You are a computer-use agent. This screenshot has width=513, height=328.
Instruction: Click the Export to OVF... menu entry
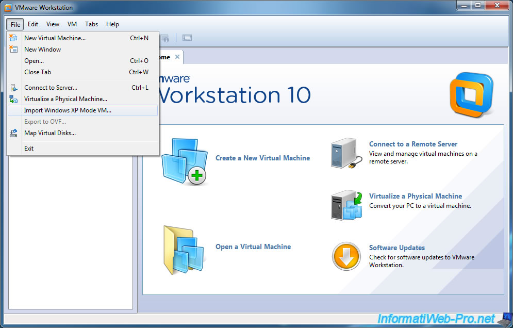click(x=83, y=122)
